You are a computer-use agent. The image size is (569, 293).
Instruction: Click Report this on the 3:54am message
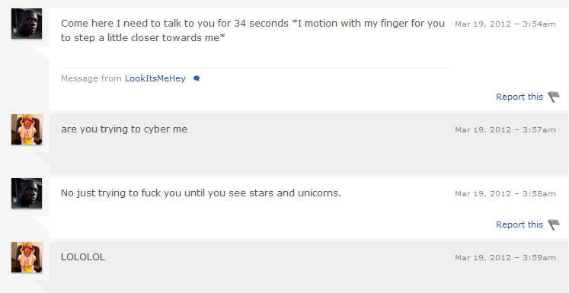[519, 97]
